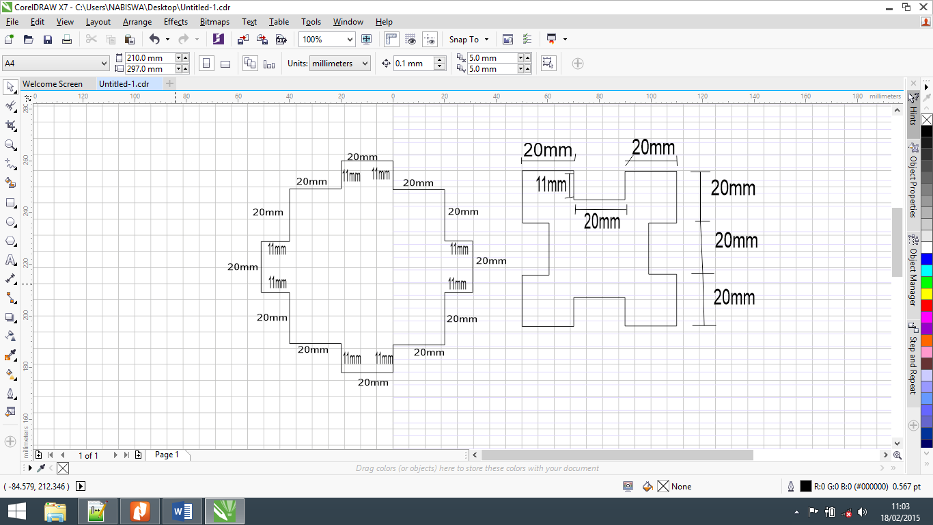933x525 pixels.
Task: Select the Freehand drawing tool
Action: 10,164
